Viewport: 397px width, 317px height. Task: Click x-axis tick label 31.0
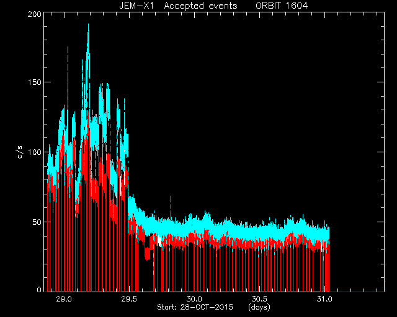(x=324, y=299)
